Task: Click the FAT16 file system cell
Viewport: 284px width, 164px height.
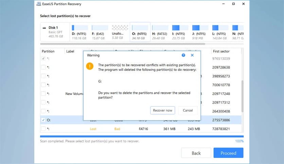Action: tap(143, 129)
